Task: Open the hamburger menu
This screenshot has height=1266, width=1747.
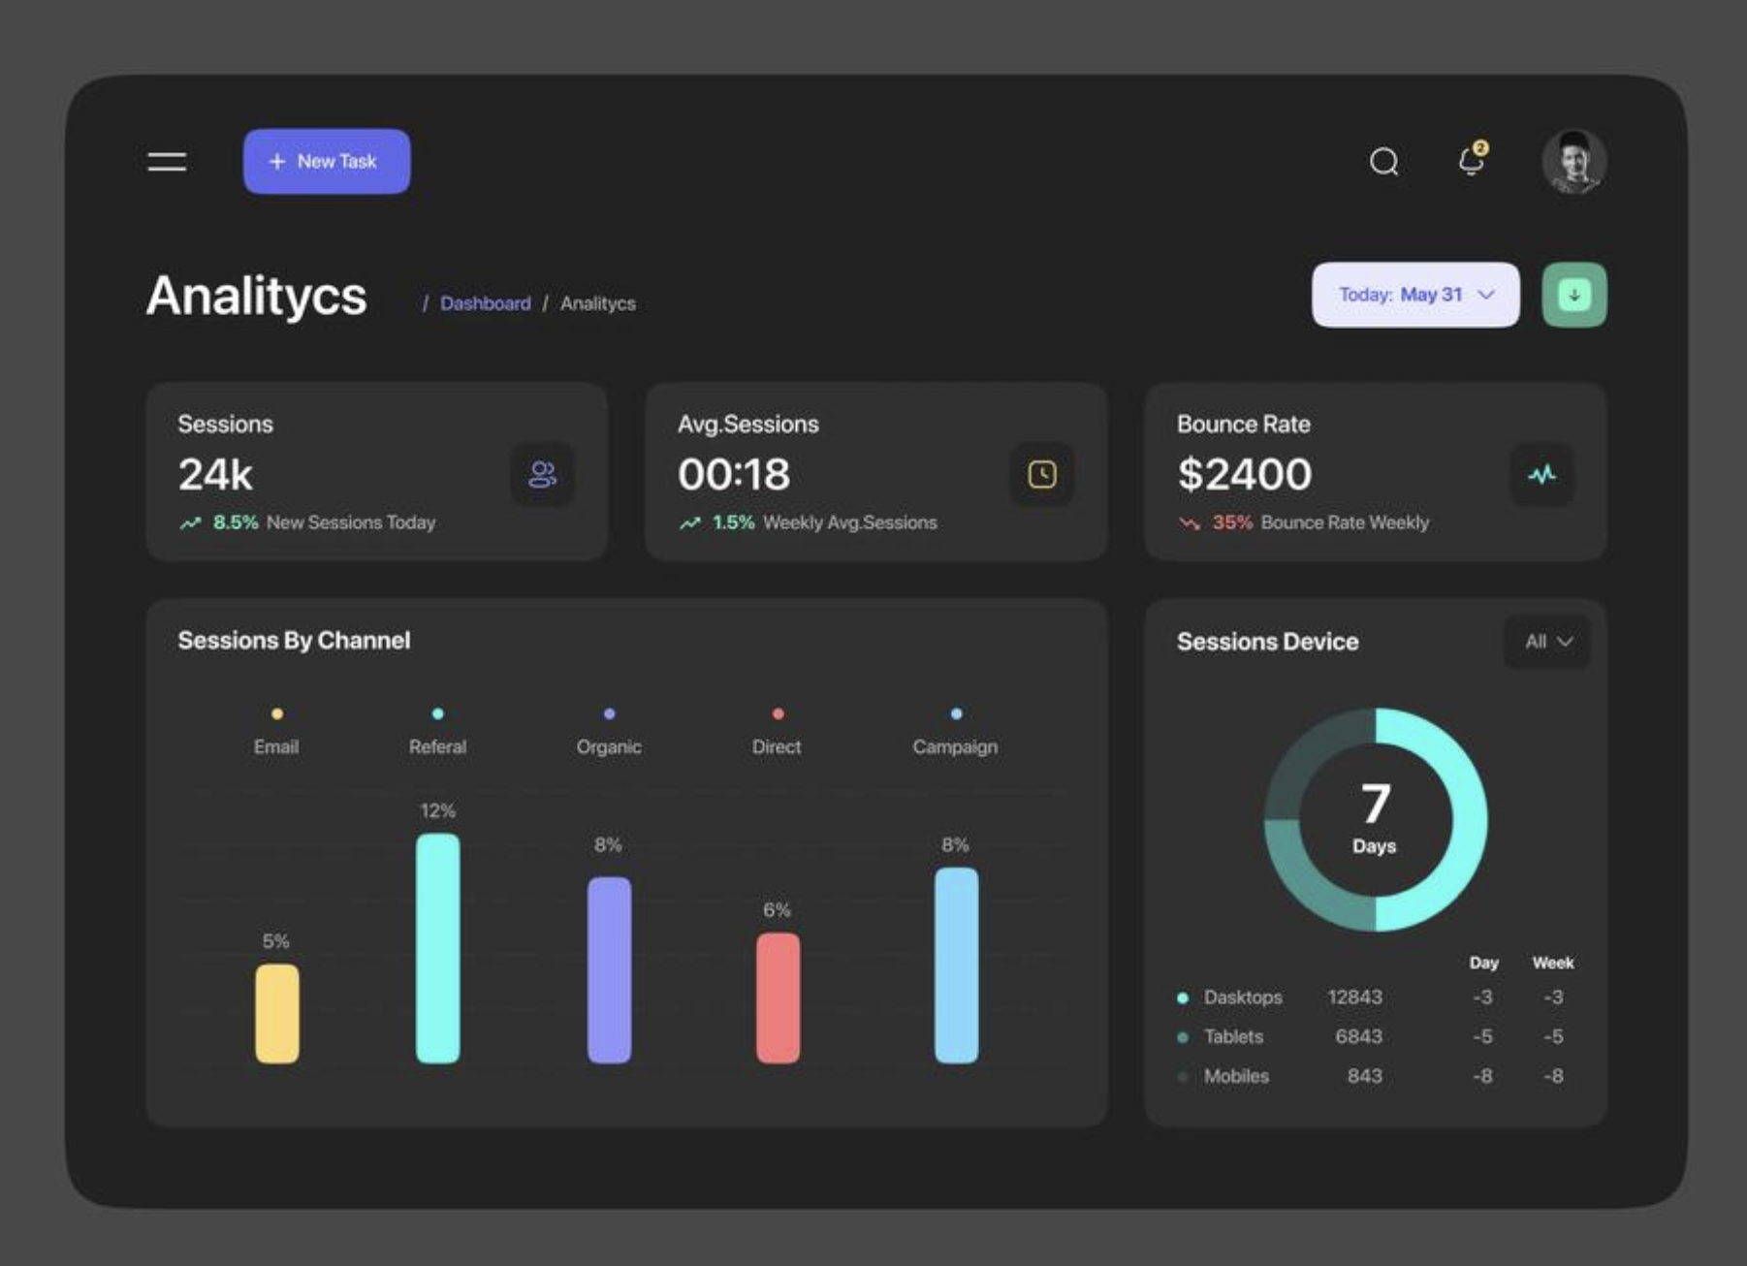Action: click(167, 161)
